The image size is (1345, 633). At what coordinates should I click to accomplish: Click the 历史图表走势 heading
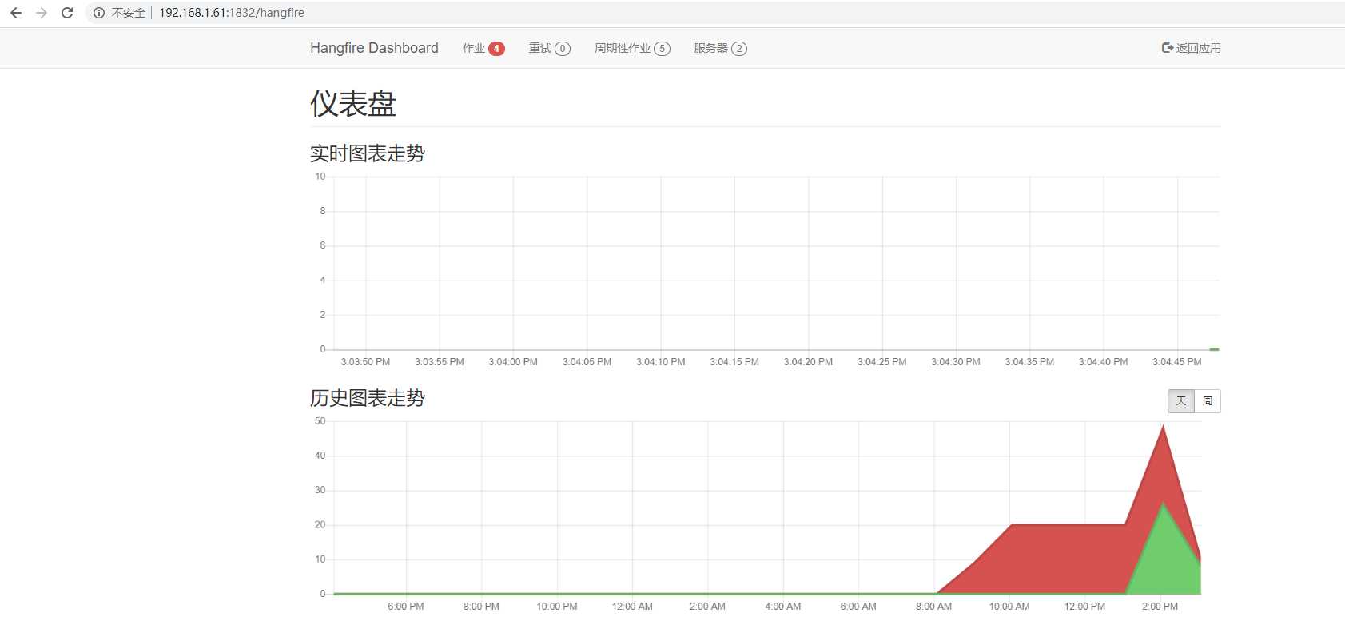[x=368, y=398]
